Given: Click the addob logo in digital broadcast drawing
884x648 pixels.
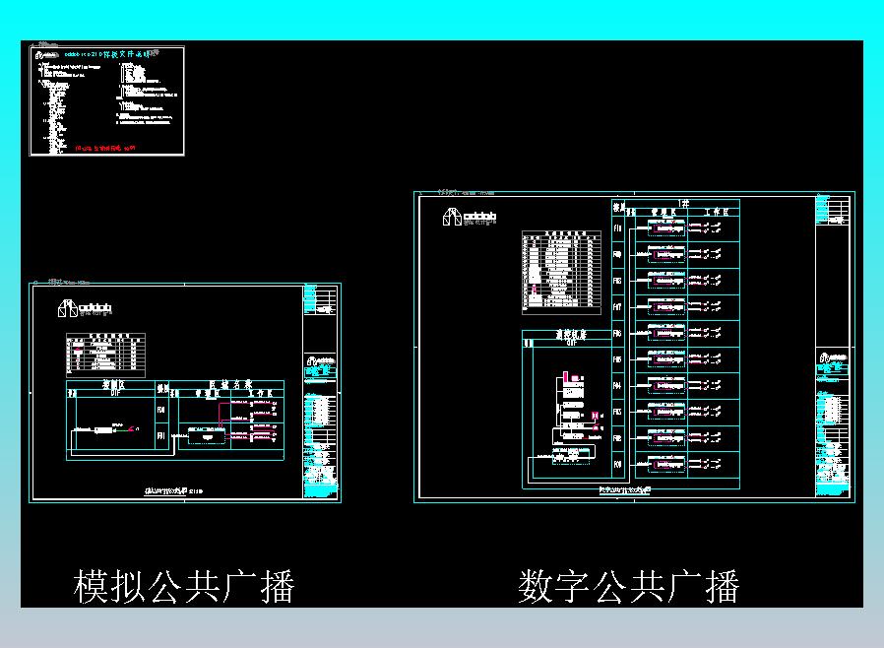Looking at the screenshot, I should pos(469,217).
